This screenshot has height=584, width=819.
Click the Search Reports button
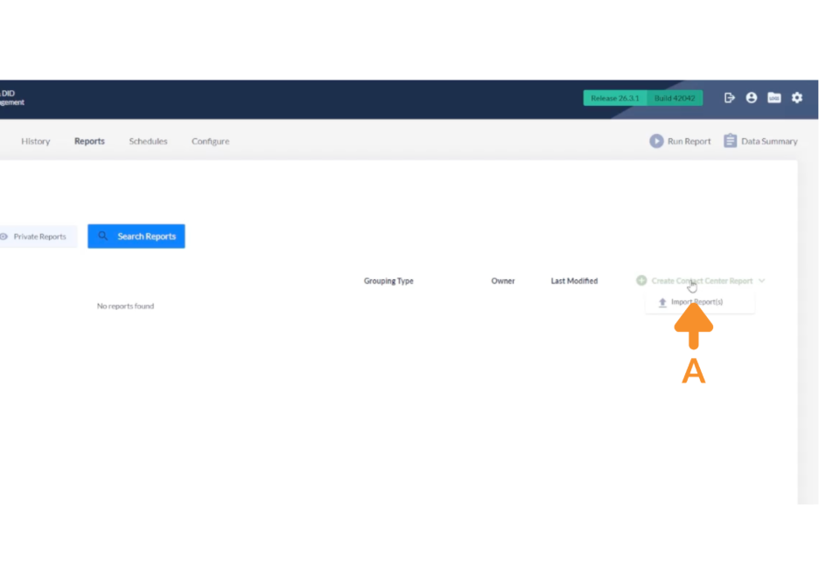pos(136,236)
